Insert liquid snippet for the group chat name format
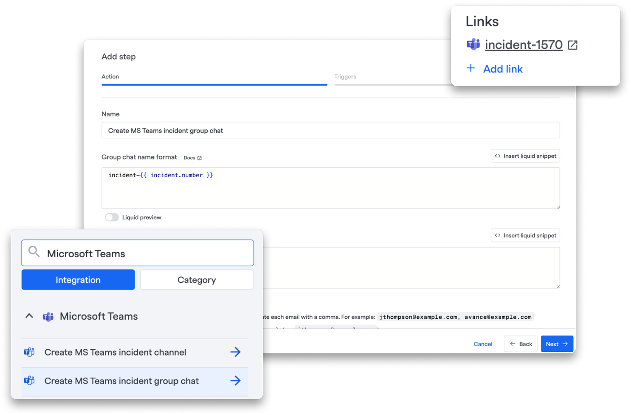Viewport: 631px width, 415px height. click(525, 156)
